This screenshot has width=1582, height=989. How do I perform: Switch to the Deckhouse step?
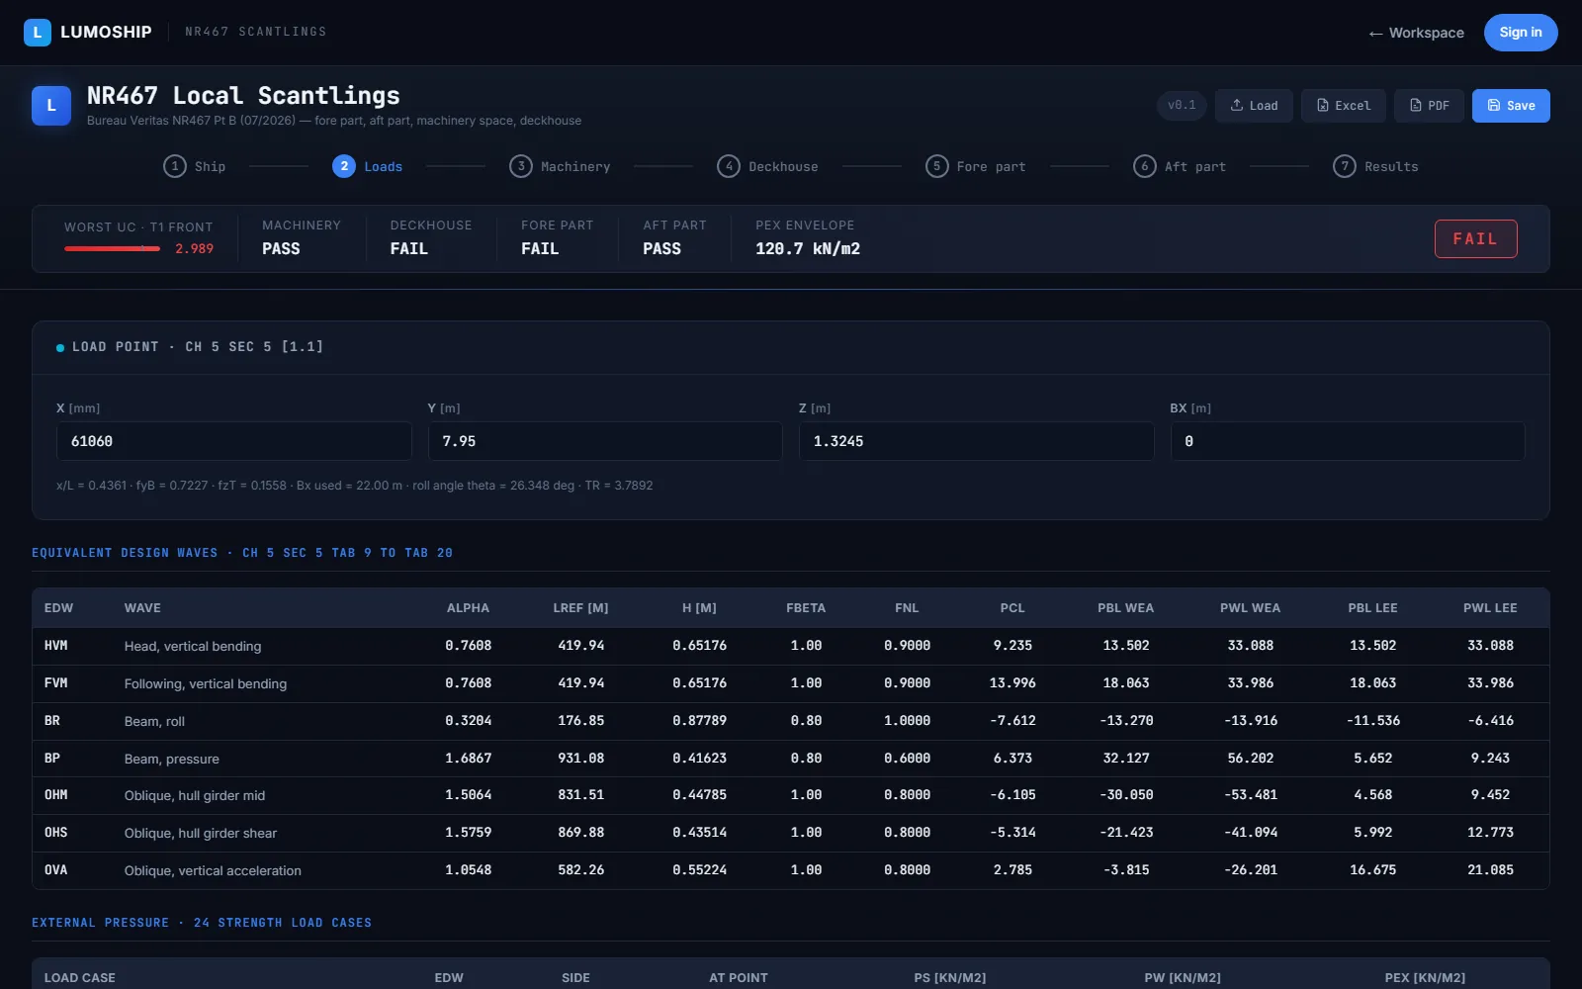click(x=768, y=166)
